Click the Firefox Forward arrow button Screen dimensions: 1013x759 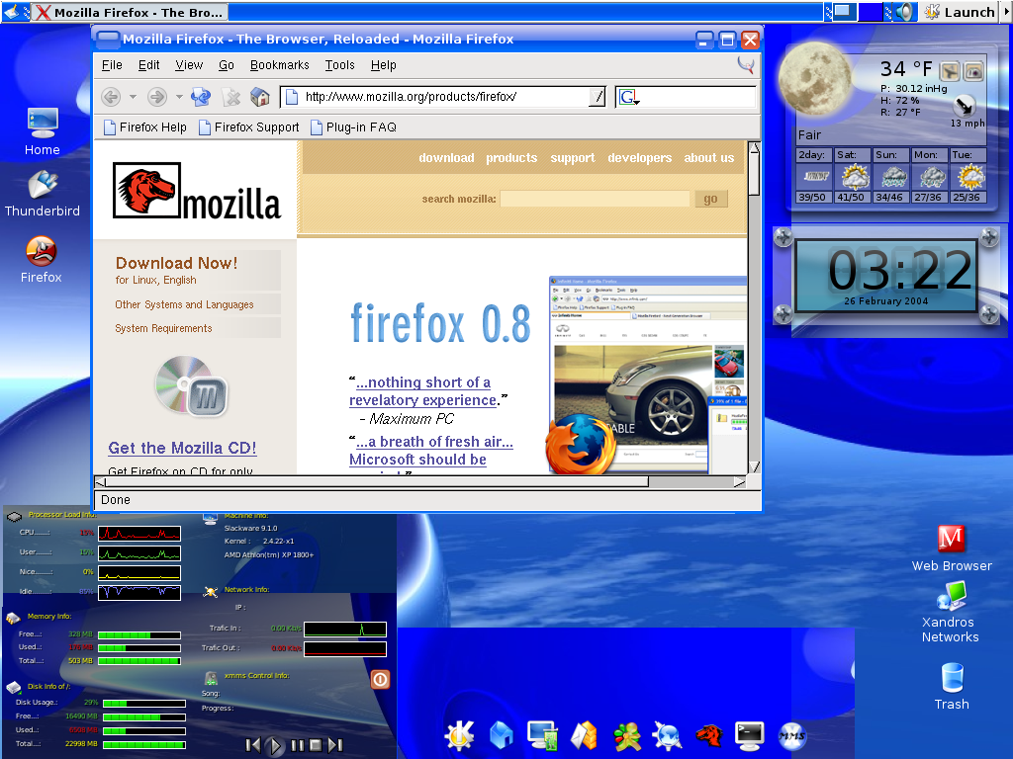pyautogui.click(x=157, y=97)
